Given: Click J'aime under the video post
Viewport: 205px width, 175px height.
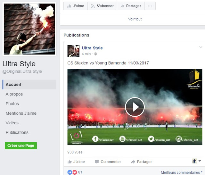Looking at the screenshot, I should [76, 162].
